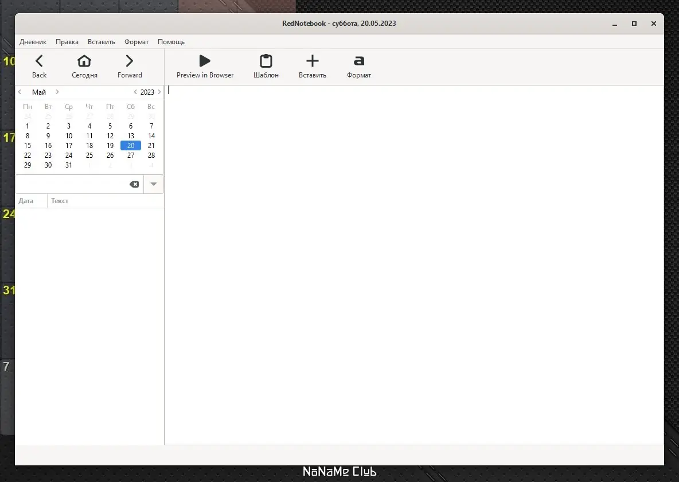Select May 26 in the calendar

point(110,156)
